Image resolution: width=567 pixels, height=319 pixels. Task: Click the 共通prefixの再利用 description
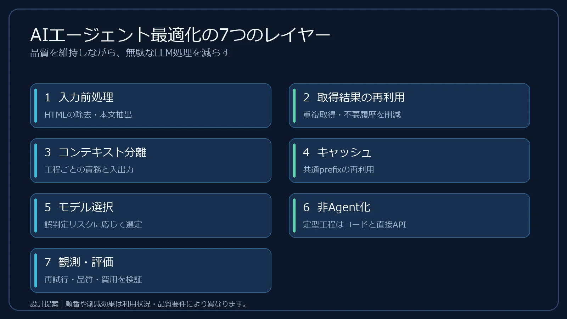tap(338, 170)
